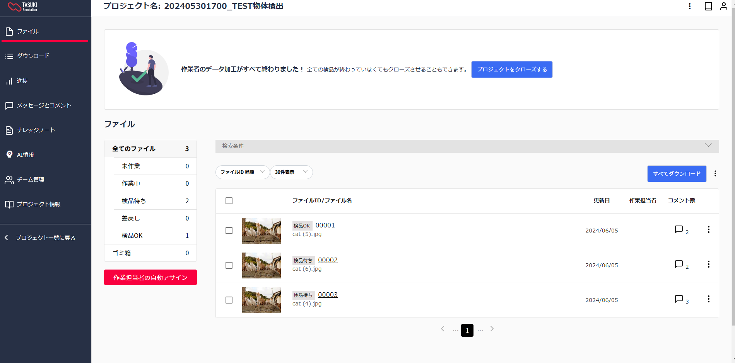Viewport: 735px width, 363px height.
Task: Open the ナレッジノート menu item
Action: tap(45, 130)
